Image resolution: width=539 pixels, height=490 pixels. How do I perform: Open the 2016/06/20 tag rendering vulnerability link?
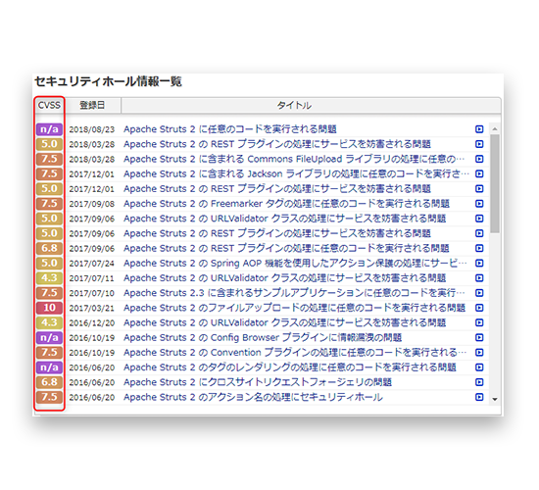(290, 367)
